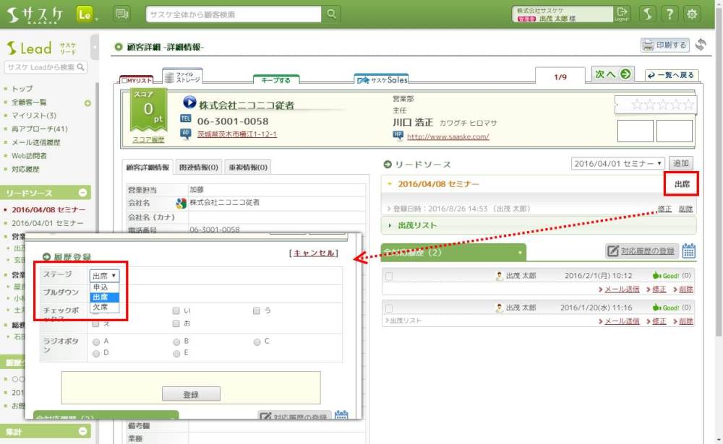723x444 pixels.
Task: Open the 2016/04/01 セミナー lead source dropdown
Action: tap(618, 163)
